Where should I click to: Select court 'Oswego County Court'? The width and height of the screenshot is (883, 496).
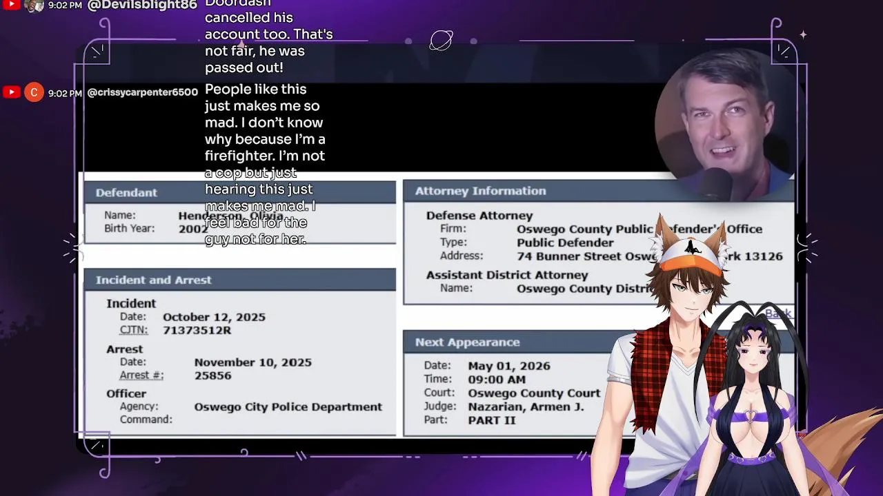(534, 393)
